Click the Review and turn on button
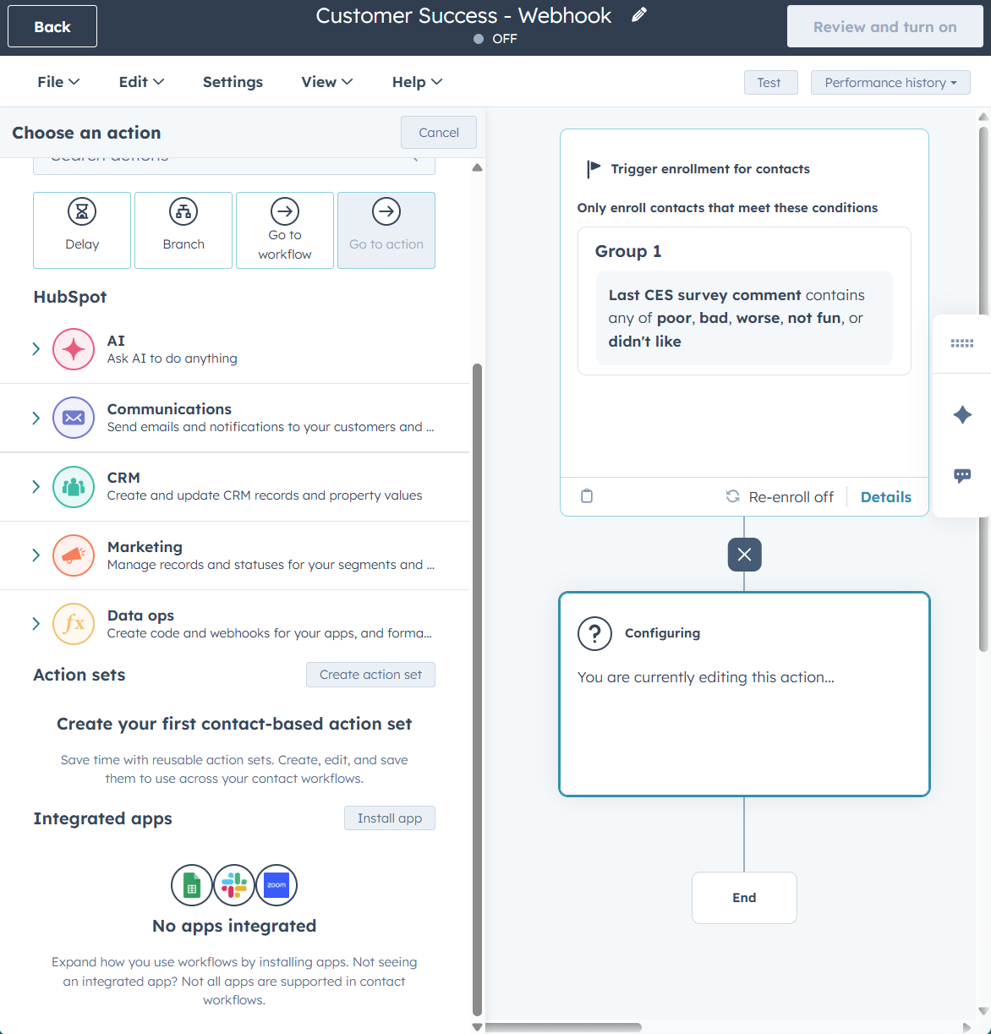The image size is (991, 1034). (884, 26)
